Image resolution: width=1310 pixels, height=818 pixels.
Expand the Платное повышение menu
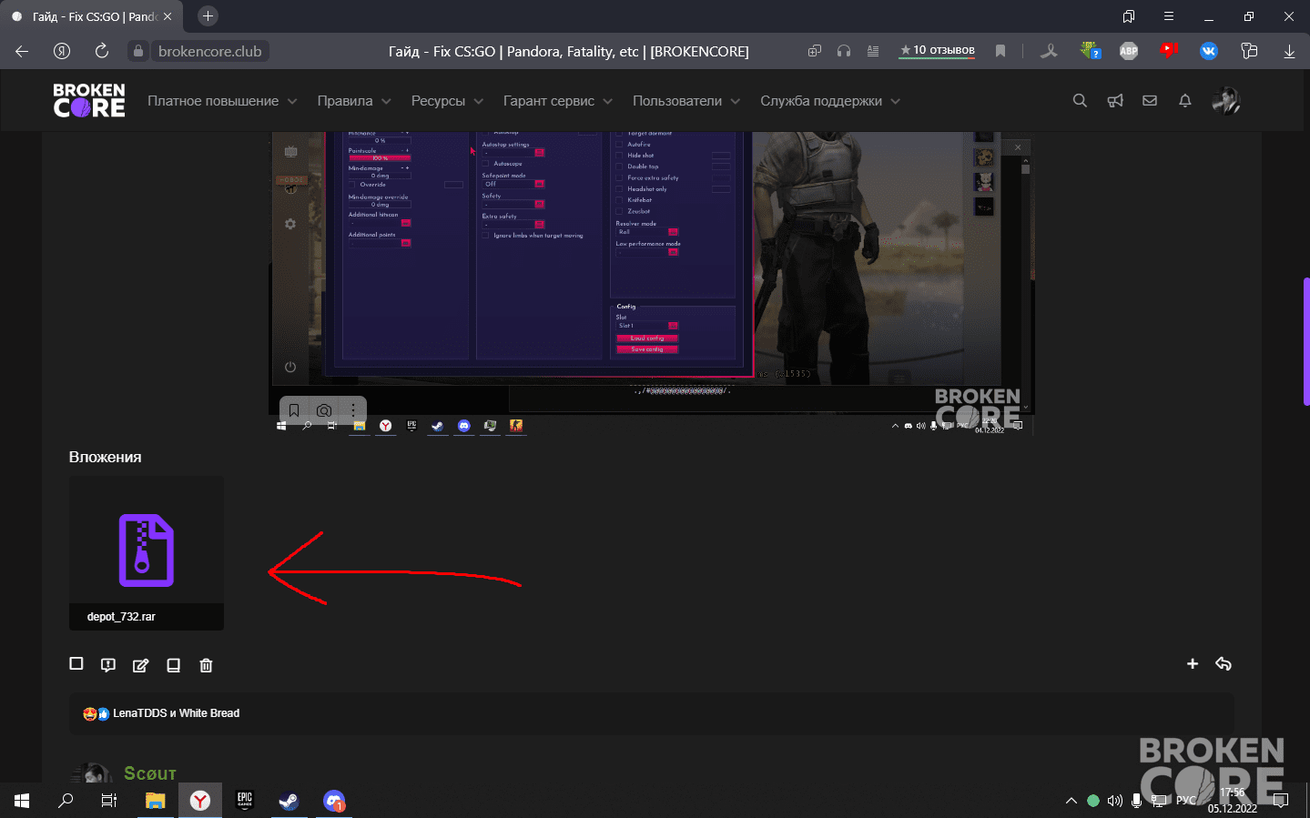click(222, 101)
